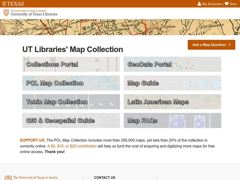The width and height of the screenshot is (240, 180).
Task: Click the Ask a Map Question button
Action: [211, 45]
